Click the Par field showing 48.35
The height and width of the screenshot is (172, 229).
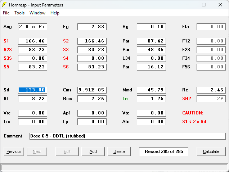[x=151, y=50]
